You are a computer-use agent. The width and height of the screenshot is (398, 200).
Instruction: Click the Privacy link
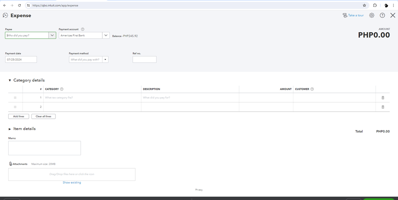point(199,189)
